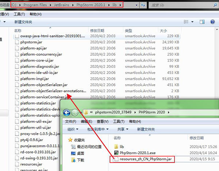Viewport: 219px width, 171px height.
Task: Open the 编辑(E) menu in the front window
Action: coord(87,122)
